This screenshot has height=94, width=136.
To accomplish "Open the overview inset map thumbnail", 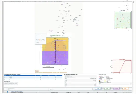I will click(123, 20).
